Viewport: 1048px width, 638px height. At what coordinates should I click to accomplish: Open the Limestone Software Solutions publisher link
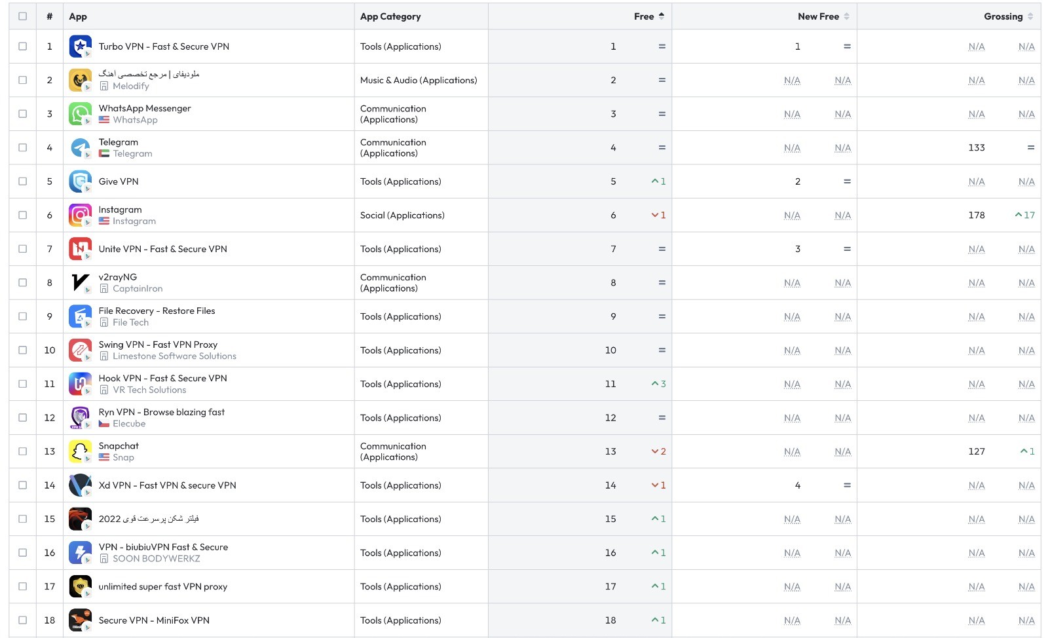[x=174, y=356]
